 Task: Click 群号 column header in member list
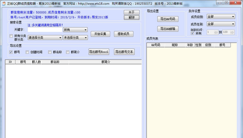point(222,45)
